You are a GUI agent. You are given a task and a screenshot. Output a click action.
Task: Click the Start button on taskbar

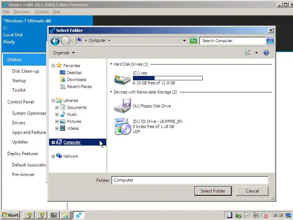[x=10, y=215]
